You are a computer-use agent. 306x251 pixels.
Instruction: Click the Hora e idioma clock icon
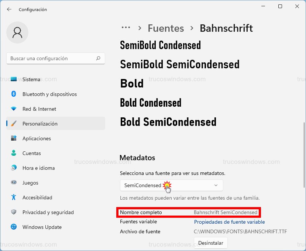pyautogui.click(x=14, y=168)
